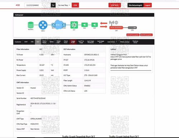Image resolution: width=179 pixels, height=138 pixels.
Task: Click the Bias Current value 20.09
Action: click(42, 75)
